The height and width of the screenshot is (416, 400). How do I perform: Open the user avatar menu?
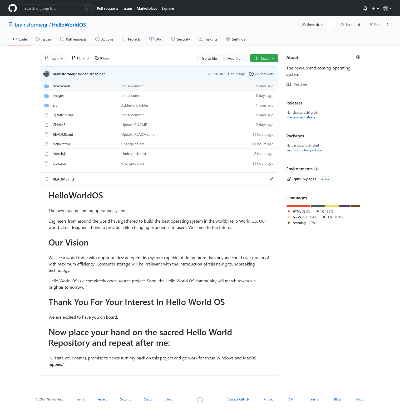pos(387,8)
